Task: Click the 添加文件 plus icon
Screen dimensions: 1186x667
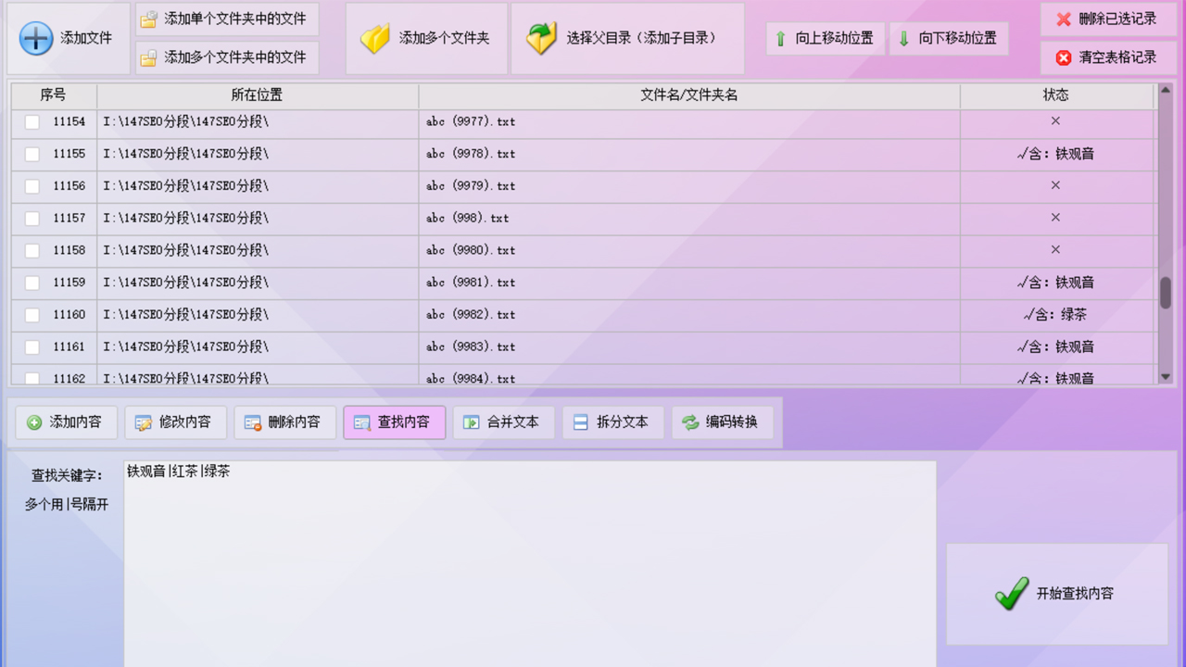Action: tap(35, 38)
